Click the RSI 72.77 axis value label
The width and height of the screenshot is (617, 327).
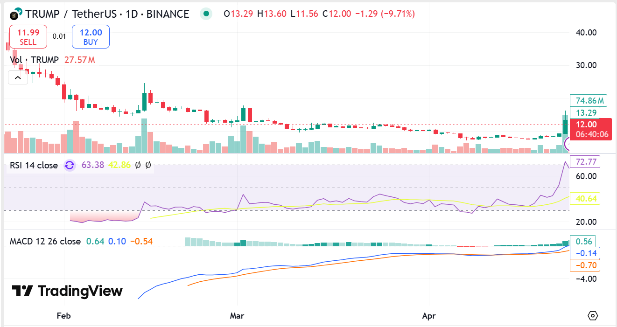585,162
